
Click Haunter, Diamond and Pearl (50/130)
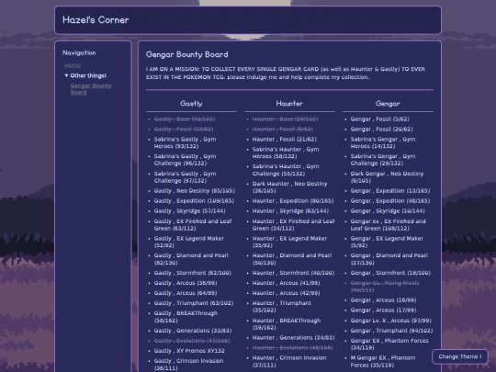tap(292, 259)
